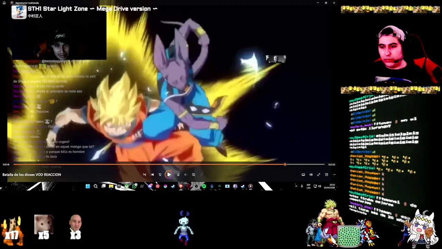Open more options ellipsis menu
442x249 pixels.
(x=334, y=175)
